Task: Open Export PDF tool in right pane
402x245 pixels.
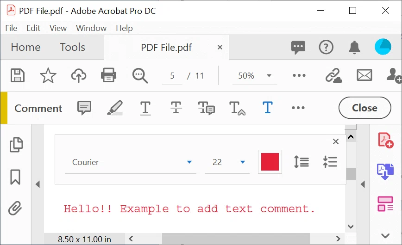Action: coord(385,171)
